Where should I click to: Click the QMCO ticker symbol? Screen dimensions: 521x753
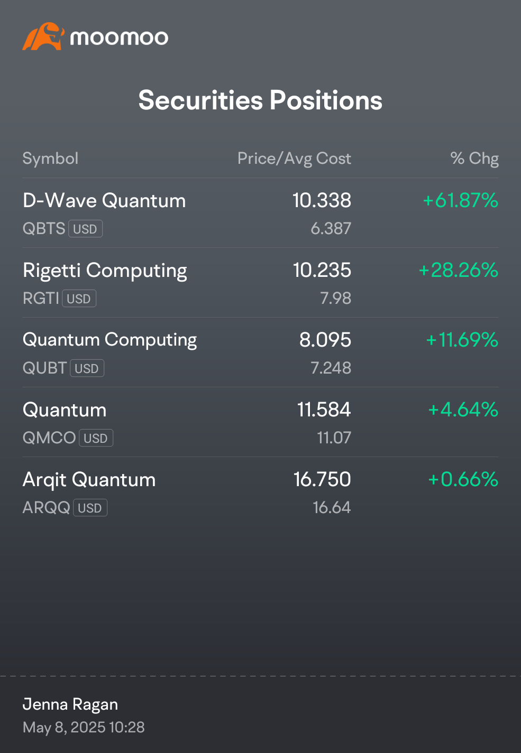[49, 438]
